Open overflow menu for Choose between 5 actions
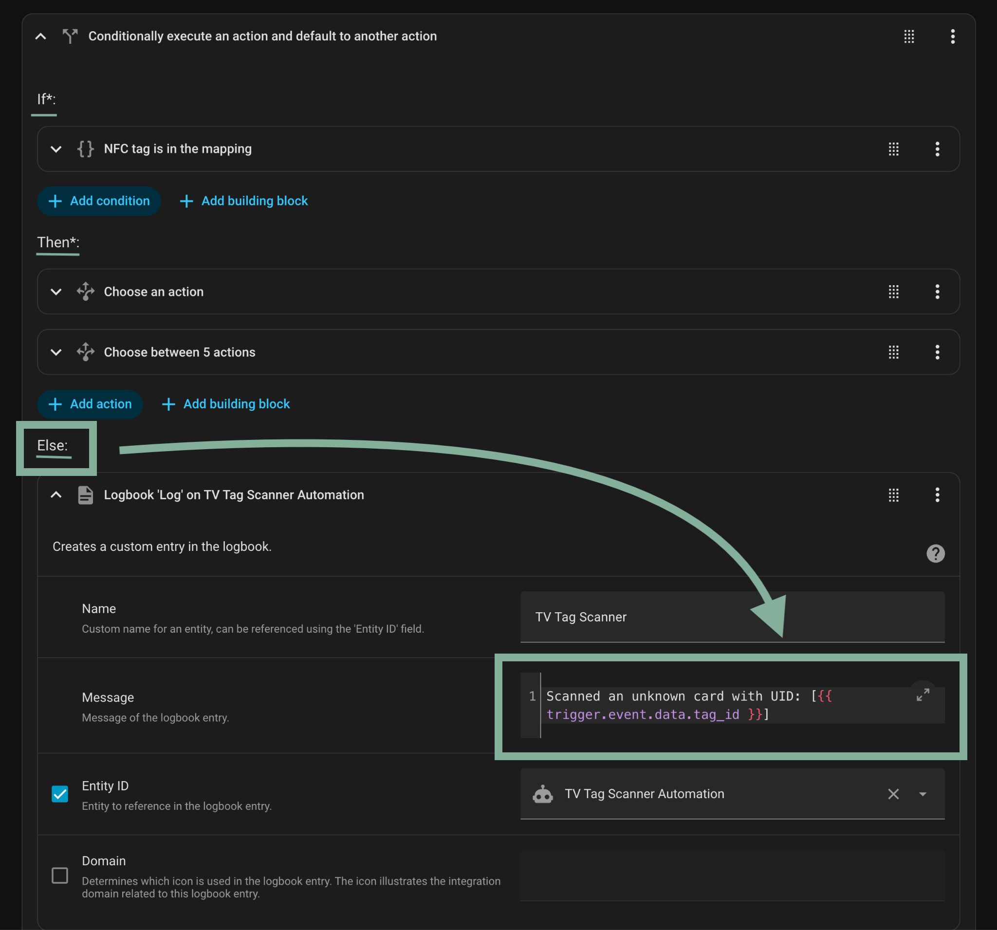The width and height of the screenshot is (997, 930). (937, 352)
